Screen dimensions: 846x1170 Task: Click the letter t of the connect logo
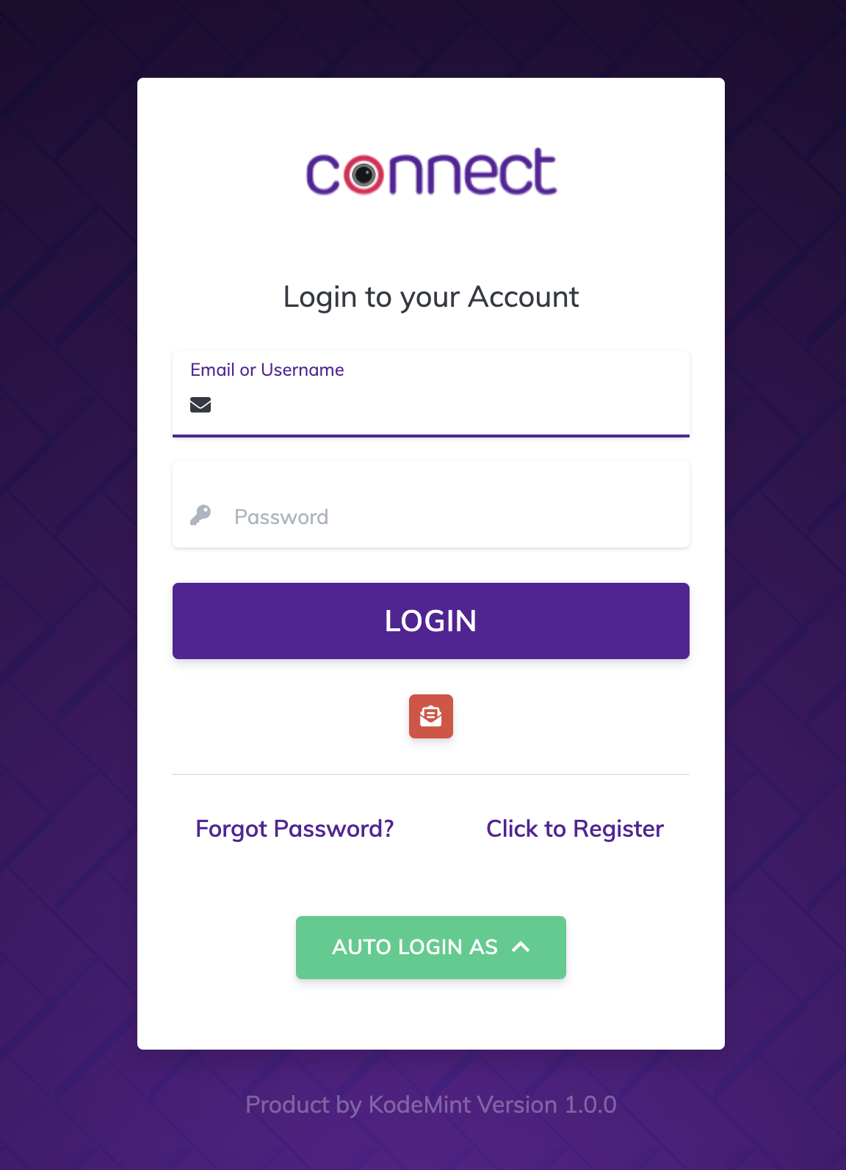542,171
